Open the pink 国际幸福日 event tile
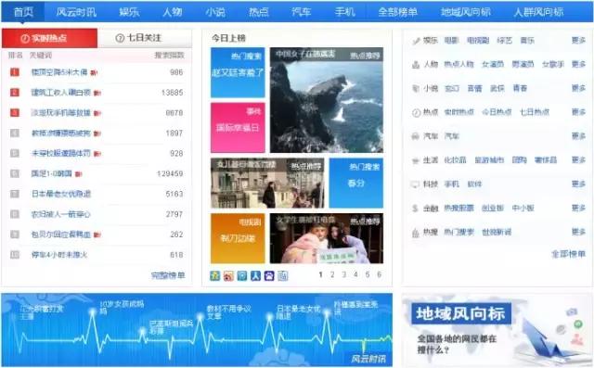 [238, 128]
